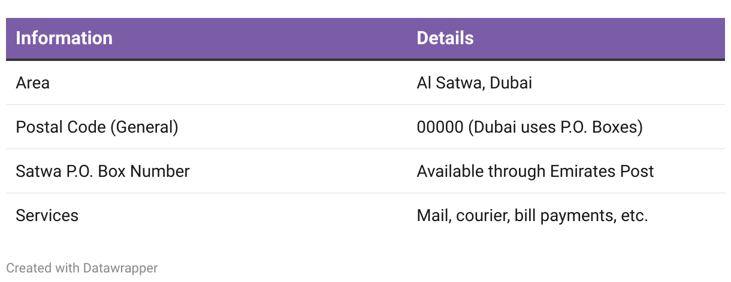
Task: Click the Postal Code (General) cell
Action: tap(97, 127)
